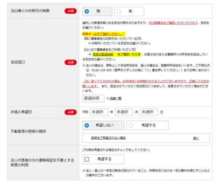Open the 店舗一覧 link
The height and width of the screenshot is (185, 220).
[115, 98]
